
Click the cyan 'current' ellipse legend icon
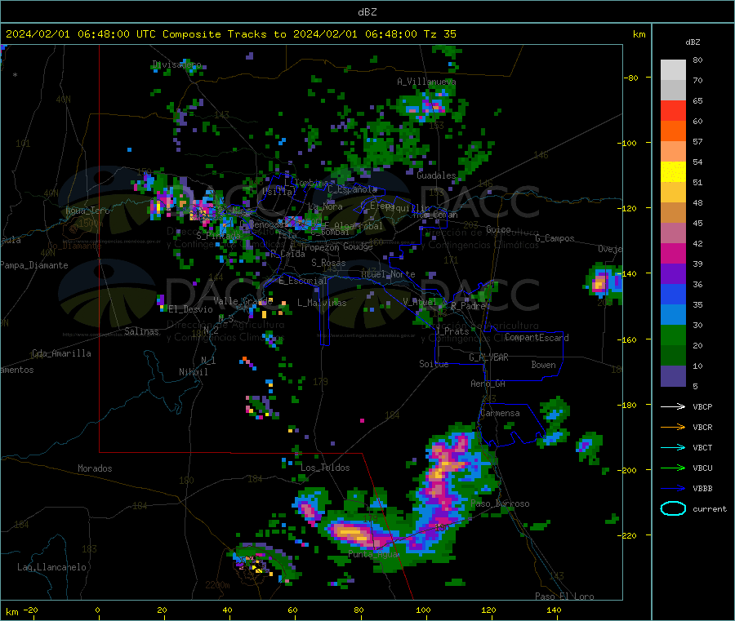(x=673, y=508)
